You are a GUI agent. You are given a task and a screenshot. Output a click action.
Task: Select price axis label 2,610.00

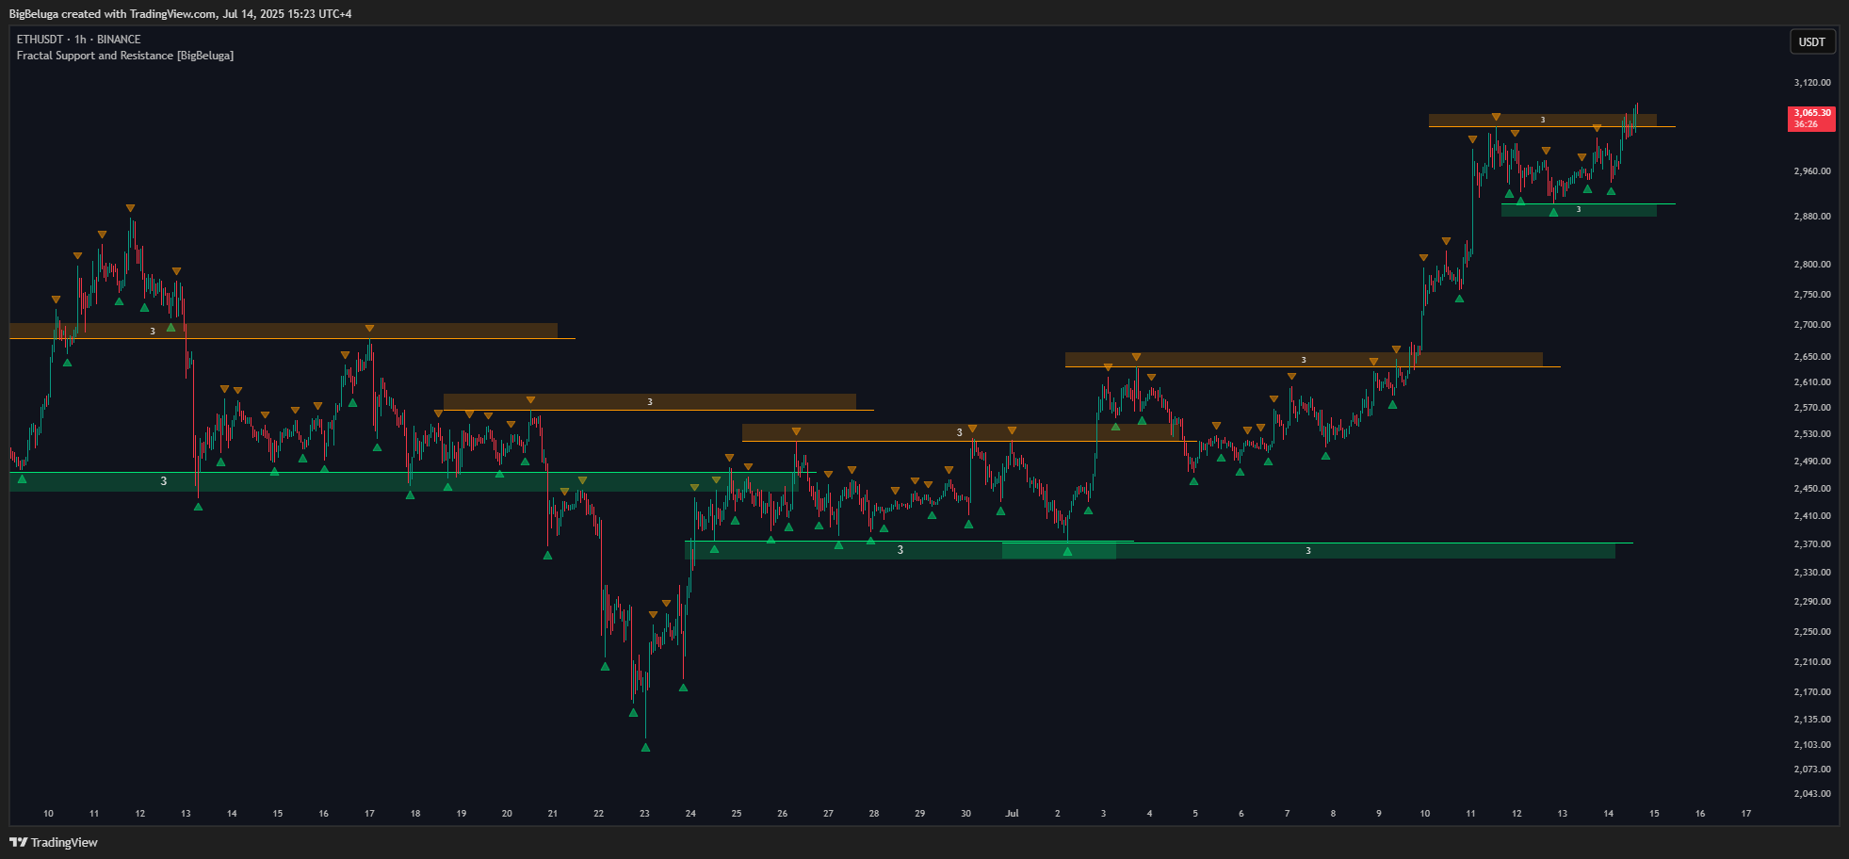1812,382
